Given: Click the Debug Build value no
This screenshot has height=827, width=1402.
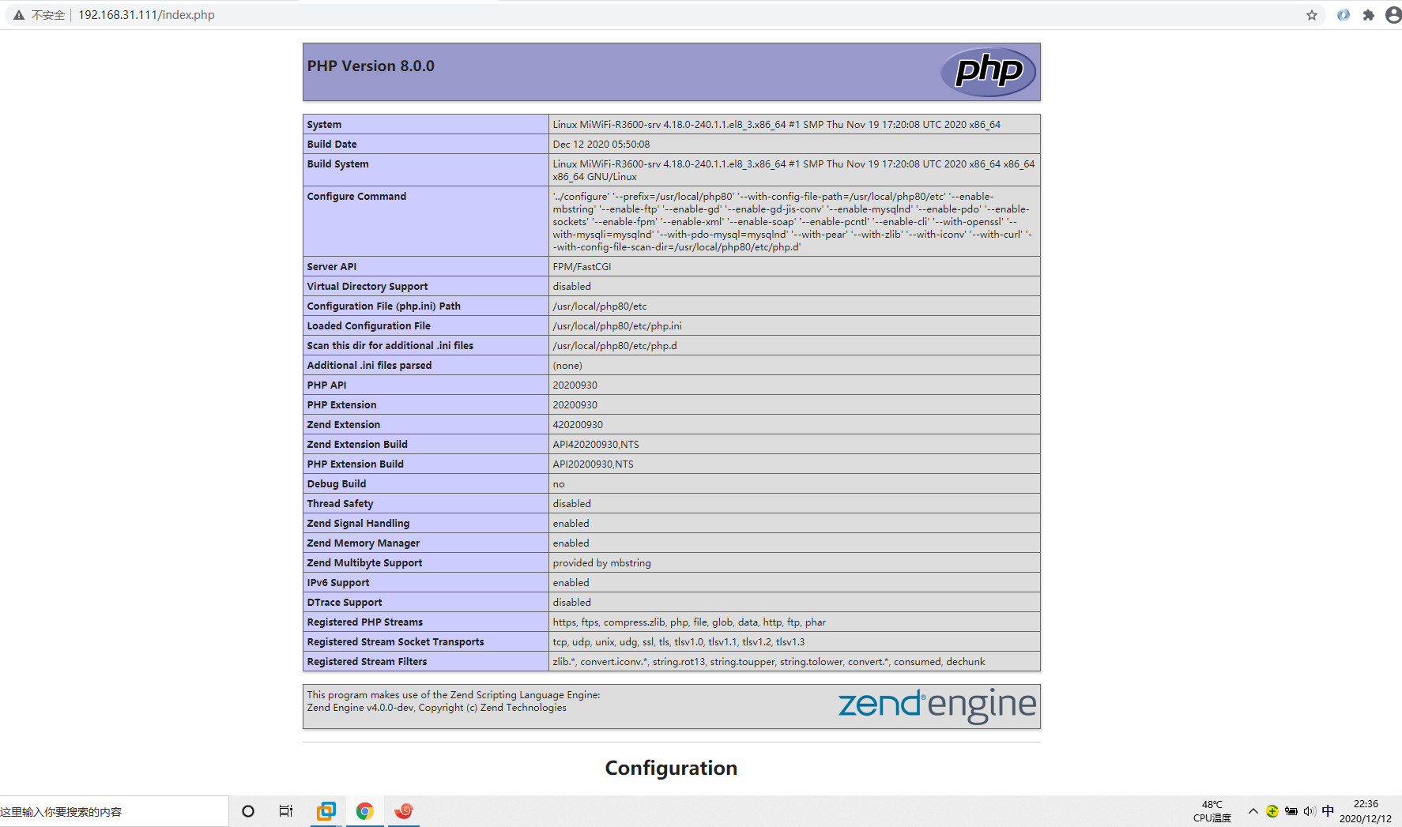Looking at the screenshot, I should (559, 484).
